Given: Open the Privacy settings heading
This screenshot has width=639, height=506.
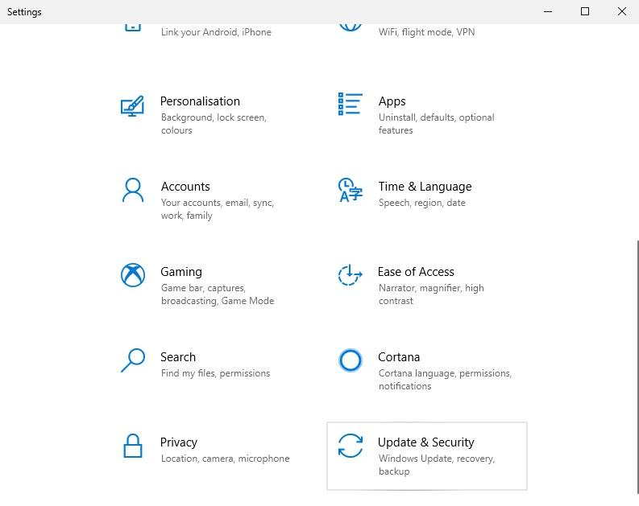Looking at the screenshot, I should (179, 442).
